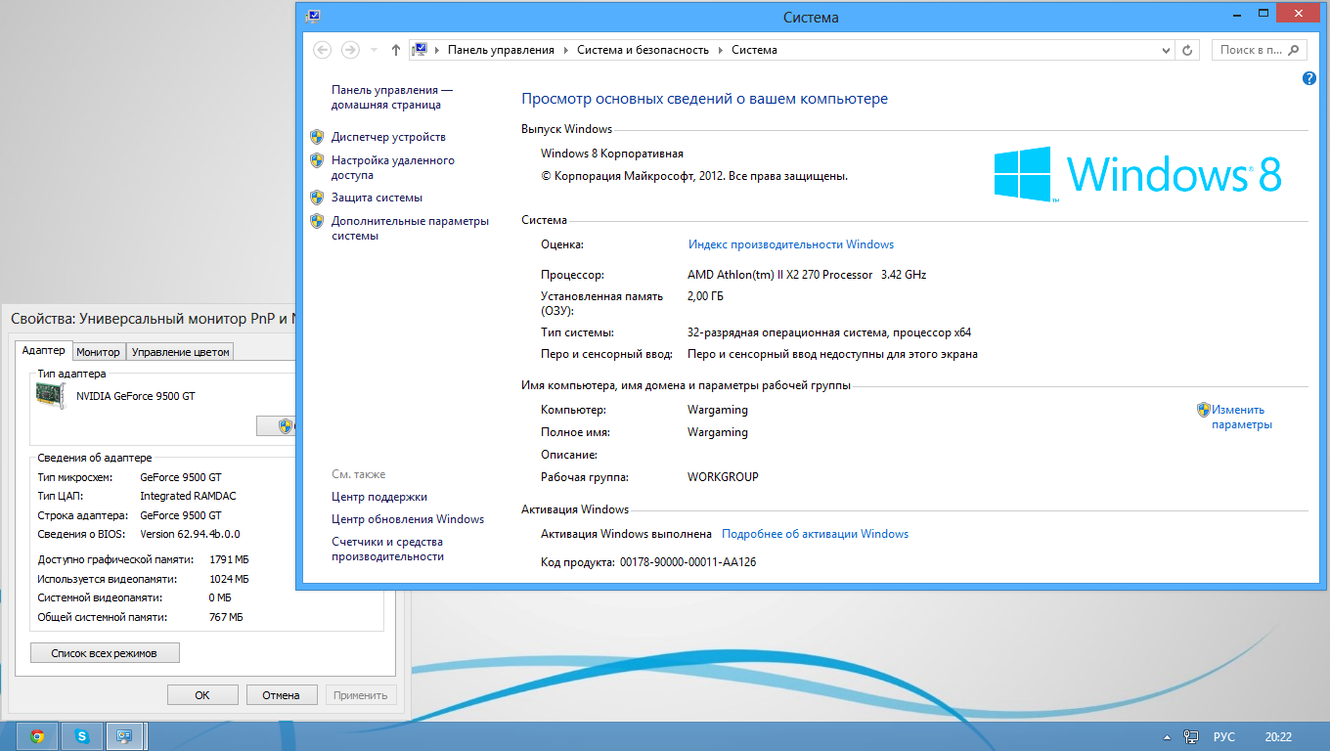Open 'Панель управления — домашняя страница'
This screenshot has width=1330, height=751.
point(391,97)
